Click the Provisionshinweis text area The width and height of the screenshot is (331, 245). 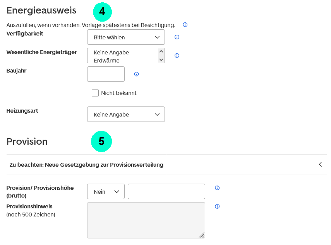tap(146, 220)
